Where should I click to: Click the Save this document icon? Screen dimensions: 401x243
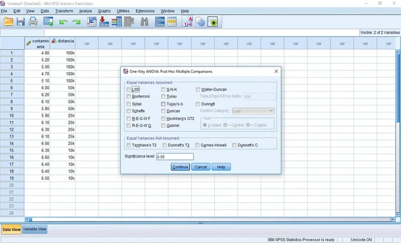coord(21,22)
